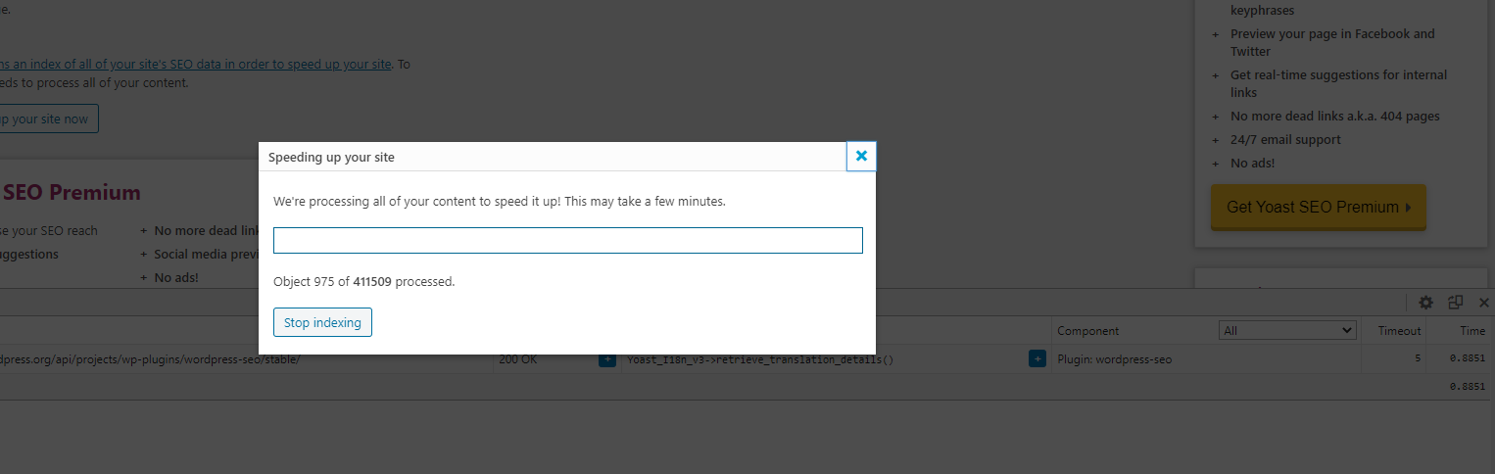Viewport: 1495px width, 474px height.
Task: Expand details next to 200 OK status
Action: tap(607, 359)
